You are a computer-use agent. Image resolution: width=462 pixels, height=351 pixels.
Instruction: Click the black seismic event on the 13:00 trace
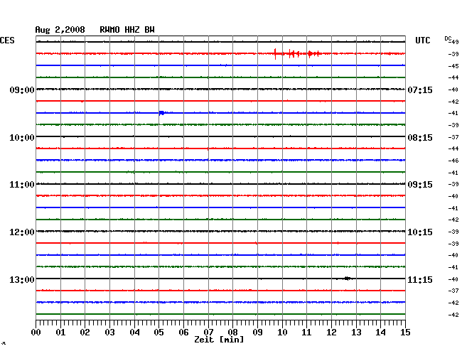348,279
